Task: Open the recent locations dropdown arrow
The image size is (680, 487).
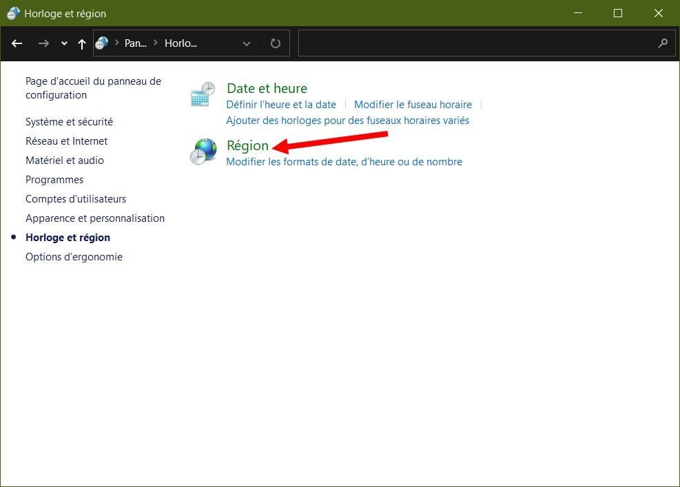Action: click(x=64, y=43)
